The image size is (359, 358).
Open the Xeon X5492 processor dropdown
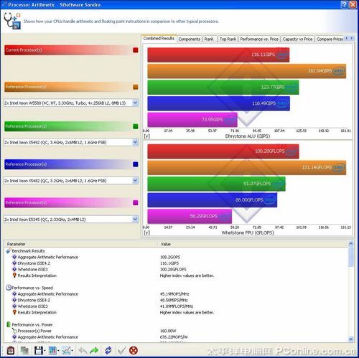click(135, 142)
